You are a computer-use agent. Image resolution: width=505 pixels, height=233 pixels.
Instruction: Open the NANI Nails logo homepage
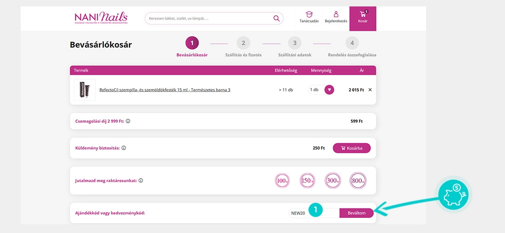[101, 18]
